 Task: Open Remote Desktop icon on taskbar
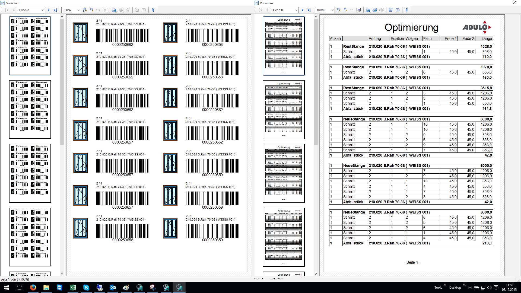click(x=100, y=288)
